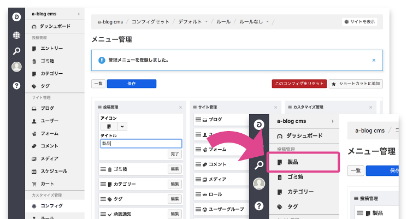This screenshot has width=407, height=219.
Task: Click サイトを表示 button
Action: [359, 22]
